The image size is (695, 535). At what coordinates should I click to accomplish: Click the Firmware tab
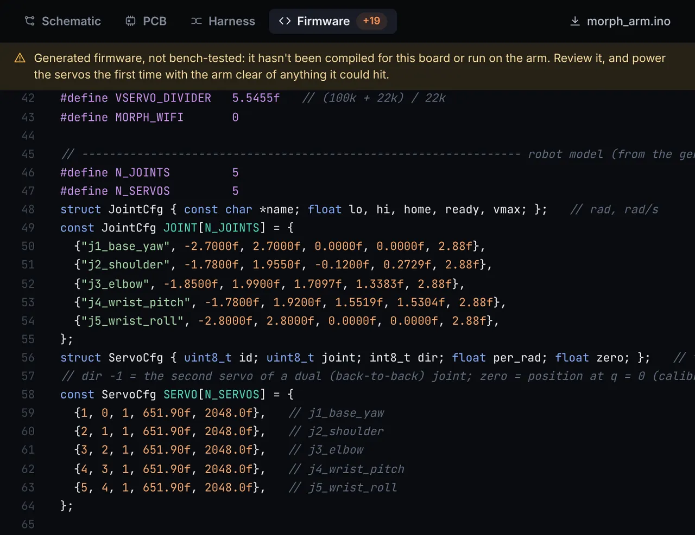(333, 21)
